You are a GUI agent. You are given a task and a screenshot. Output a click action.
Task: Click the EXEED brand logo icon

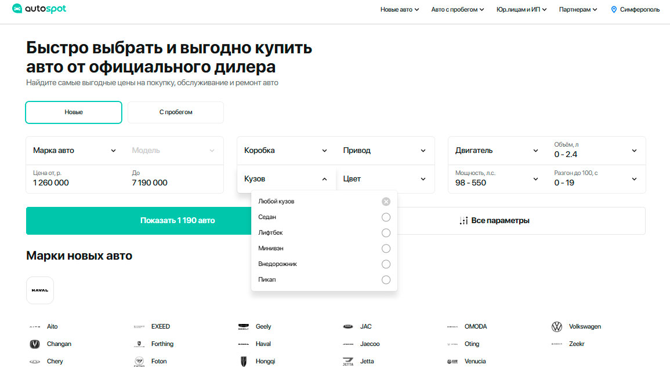pyautogui.click(x=139, y=327)
